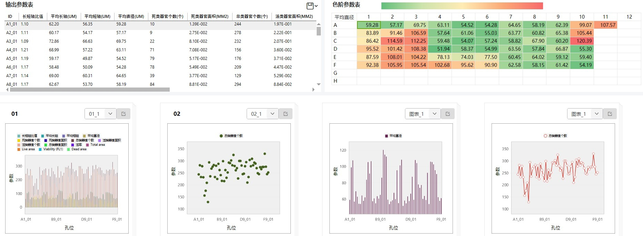Expand the 图表_1 dropdown above the bar chart
The image size is (643, 236).
[x=434, y=114]
